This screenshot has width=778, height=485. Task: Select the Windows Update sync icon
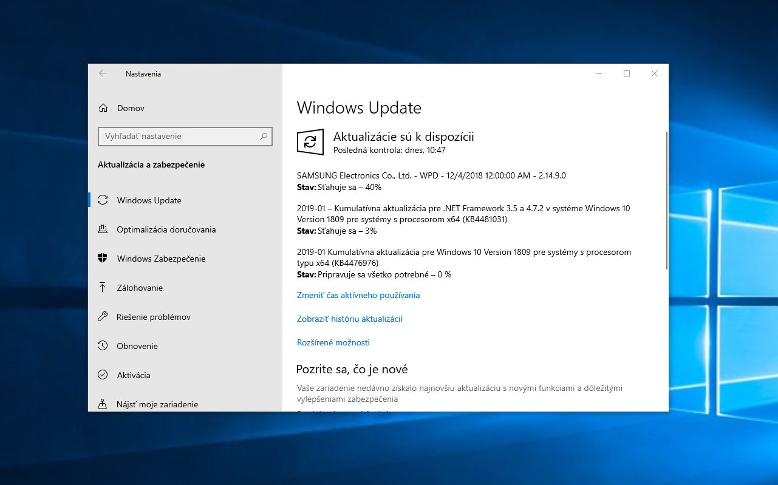point(103,200)
